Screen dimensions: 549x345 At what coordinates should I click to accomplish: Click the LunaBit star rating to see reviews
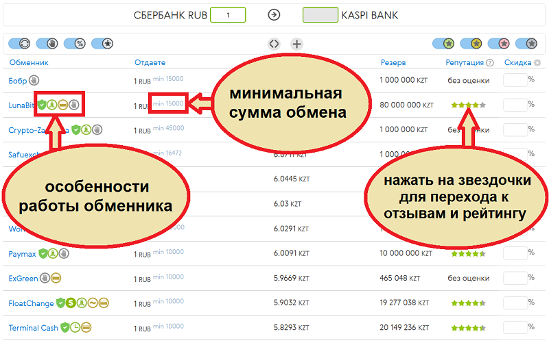click(468, 105)
